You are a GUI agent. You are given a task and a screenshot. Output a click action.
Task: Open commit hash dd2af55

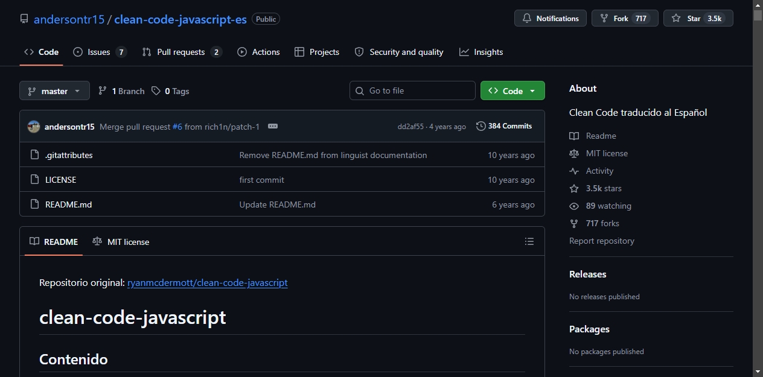click(x=410, y=127)
